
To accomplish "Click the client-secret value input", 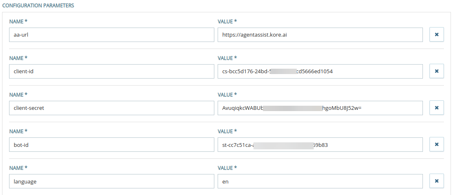I will tap(320, 108).
